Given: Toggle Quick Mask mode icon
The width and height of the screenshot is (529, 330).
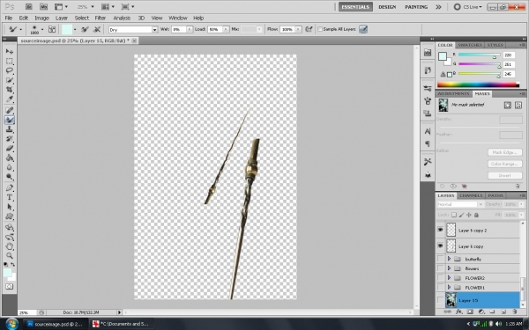Looking at the screenshot, I should click(10, 287).
